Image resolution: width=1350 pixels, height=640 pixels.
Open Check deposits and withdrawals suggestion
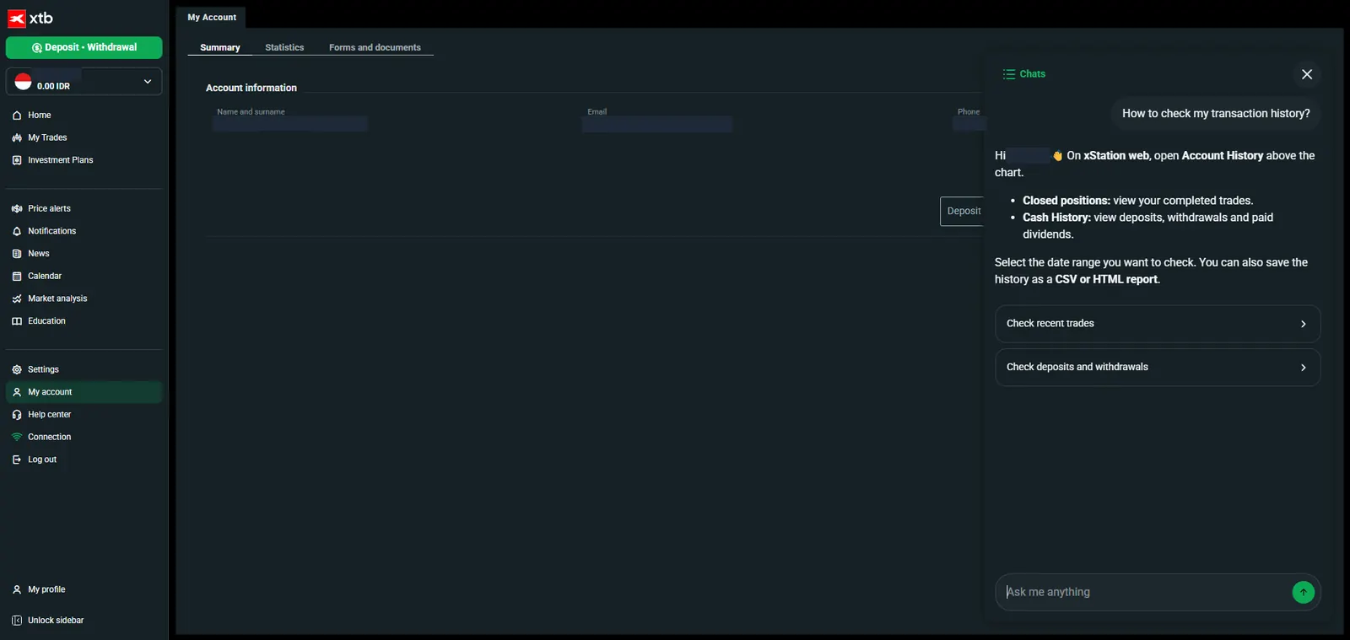(1157, 368)
